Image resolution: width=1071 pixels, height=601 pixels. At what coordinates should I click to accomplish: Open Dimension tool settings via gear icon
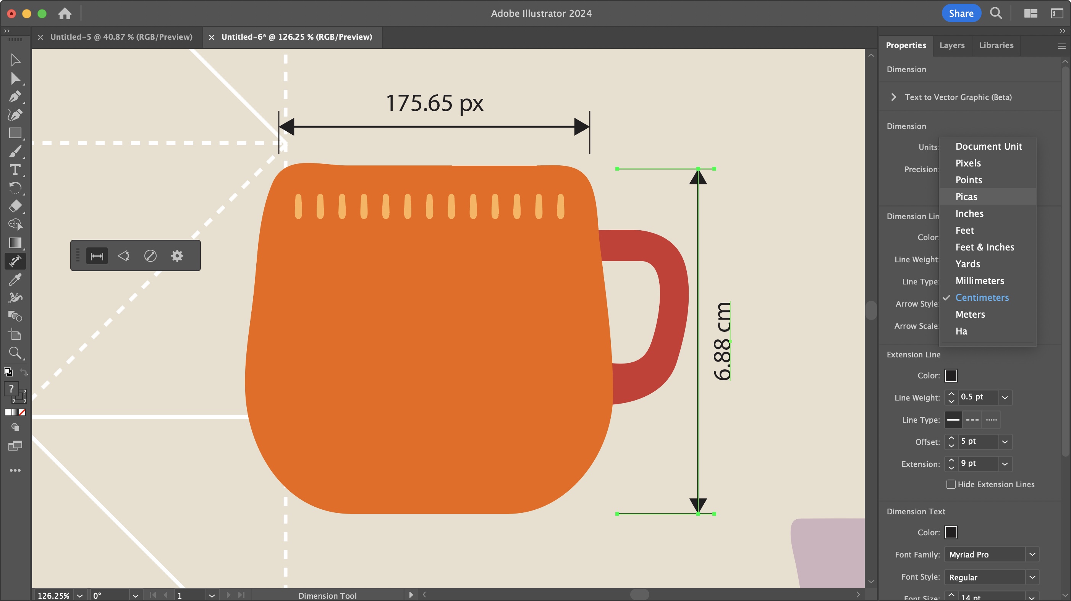(x=177, y=255)
